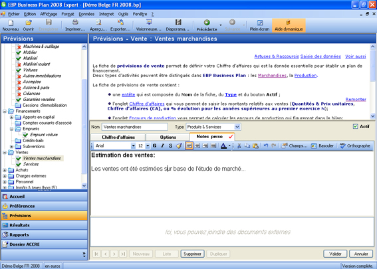Select the Notes perso tab
The image size is (377, 269).
212,136
